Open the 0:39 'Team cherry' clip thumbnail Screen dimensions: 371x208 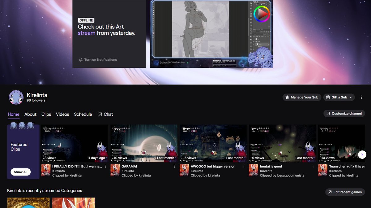pyautogui.click(x=342, y=144)
